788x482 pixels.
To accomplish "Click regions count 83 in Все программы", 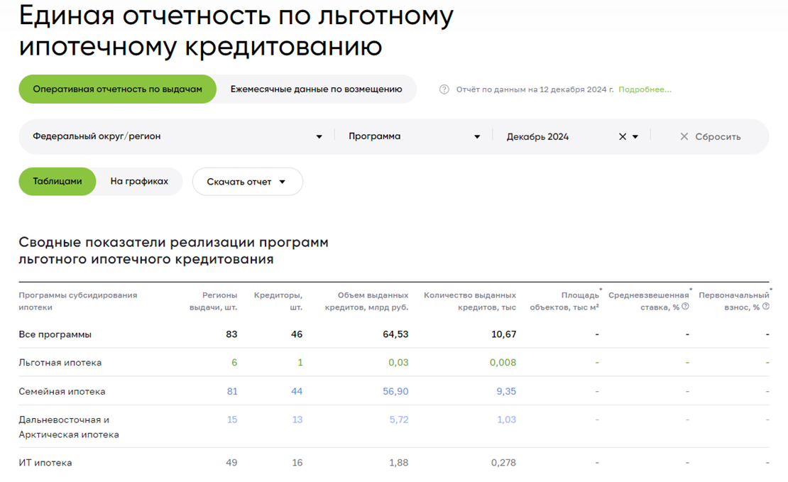I will (x=231, y=334).
